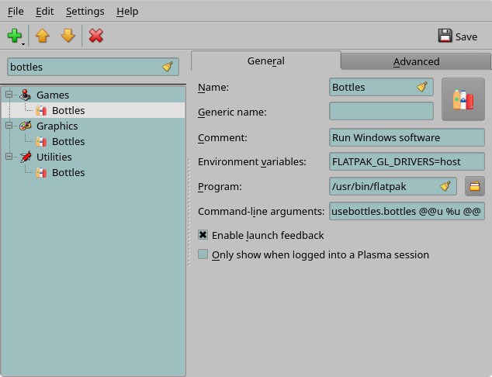Switch to the Advanced tab
This screenshot has height=377, width=492.
[x=416, y=61]
